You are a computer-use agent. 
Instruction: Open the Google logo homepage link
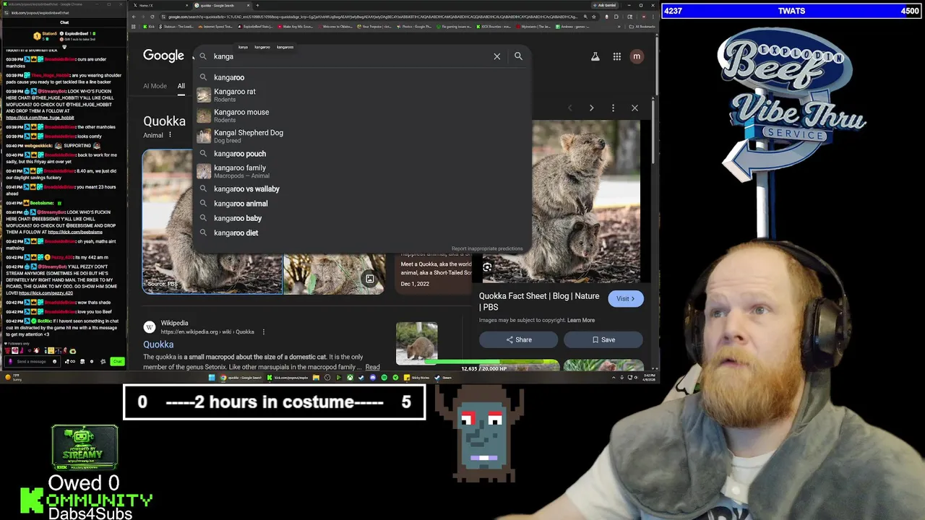click(163, 56)
